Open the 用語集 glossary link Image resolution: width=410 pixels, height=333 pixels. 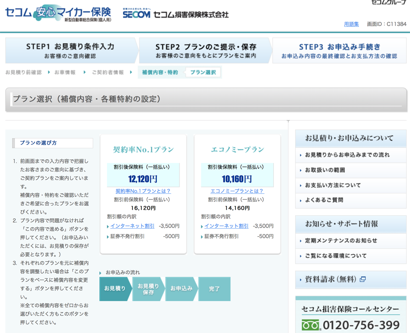[x=351, y=24]
